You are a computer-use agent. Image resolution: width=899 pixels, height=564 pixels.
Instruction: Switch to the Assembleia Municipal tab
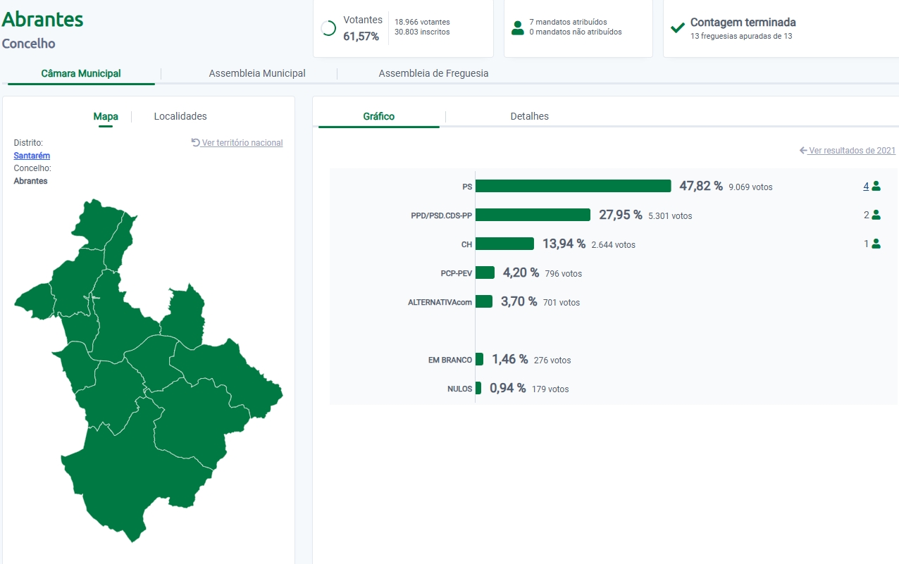(x=257, y=73)
